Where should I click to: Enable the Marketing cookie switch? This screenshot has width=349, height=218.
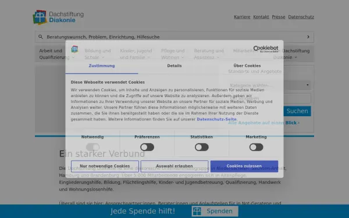pyautogui.click(x=256, y=147)
